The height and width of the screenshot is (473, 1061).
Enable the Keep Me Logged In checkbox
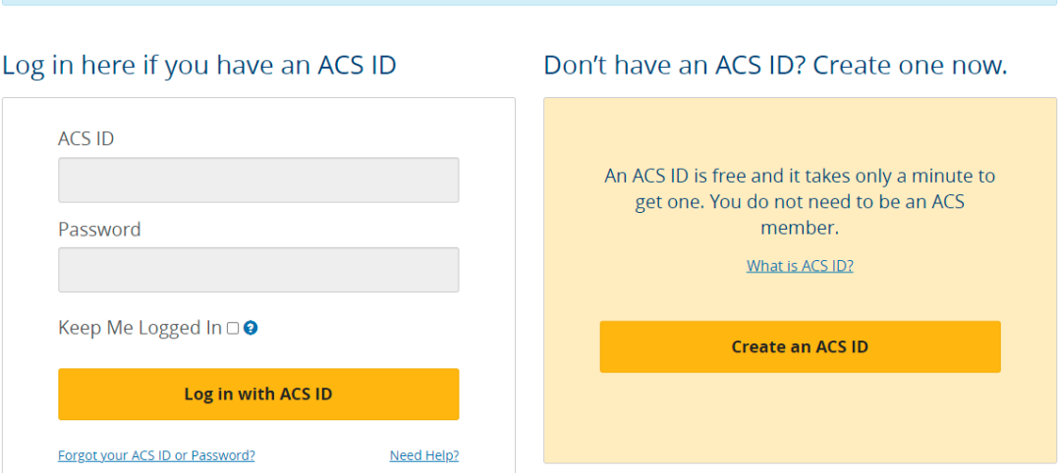[233, 329]
